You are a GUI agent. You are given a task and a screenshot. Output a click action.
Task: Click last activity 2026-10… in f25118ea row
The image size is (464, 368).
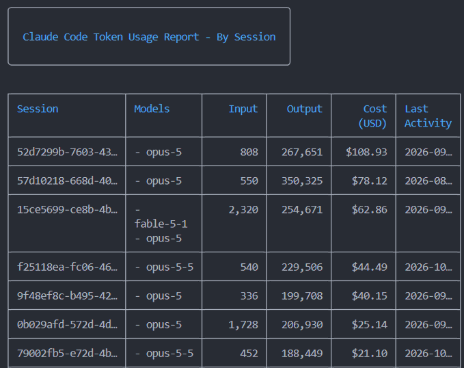(428, 267)
